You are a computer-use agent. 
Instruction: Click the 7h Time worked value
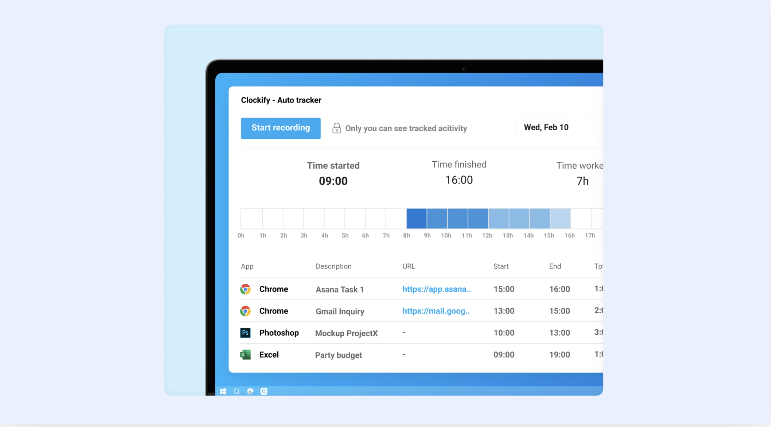tap(582, 181)
